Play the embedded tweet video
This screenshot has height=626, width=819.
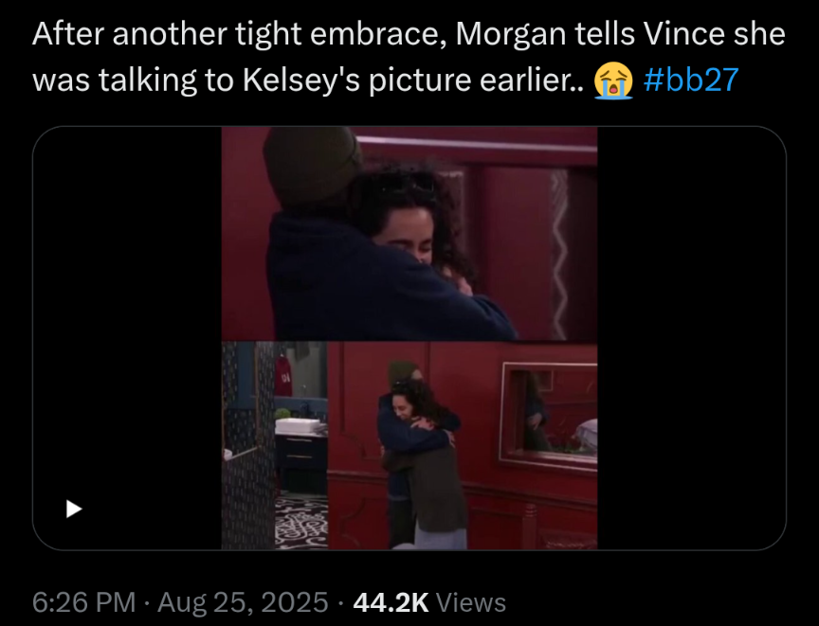74,509
